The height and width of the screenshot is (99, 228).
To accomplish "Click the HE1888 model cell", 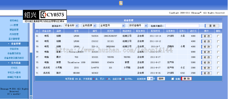I will click(76, 73).
